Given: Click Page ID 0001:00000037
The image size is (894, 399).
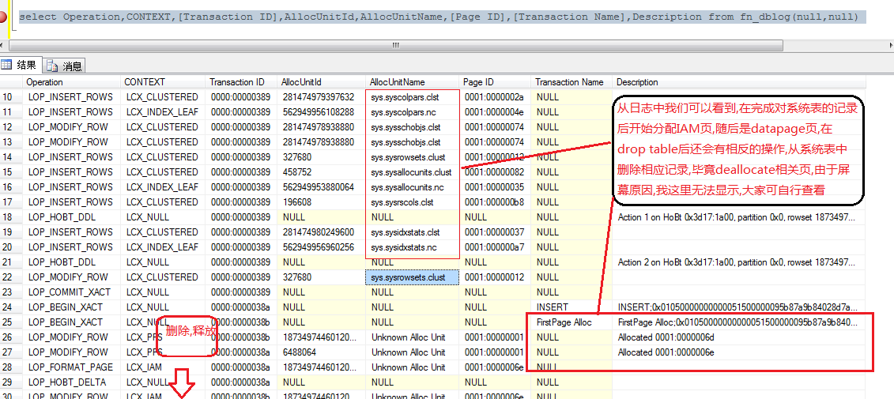Looking at the screenshot, I should point(494,232).
